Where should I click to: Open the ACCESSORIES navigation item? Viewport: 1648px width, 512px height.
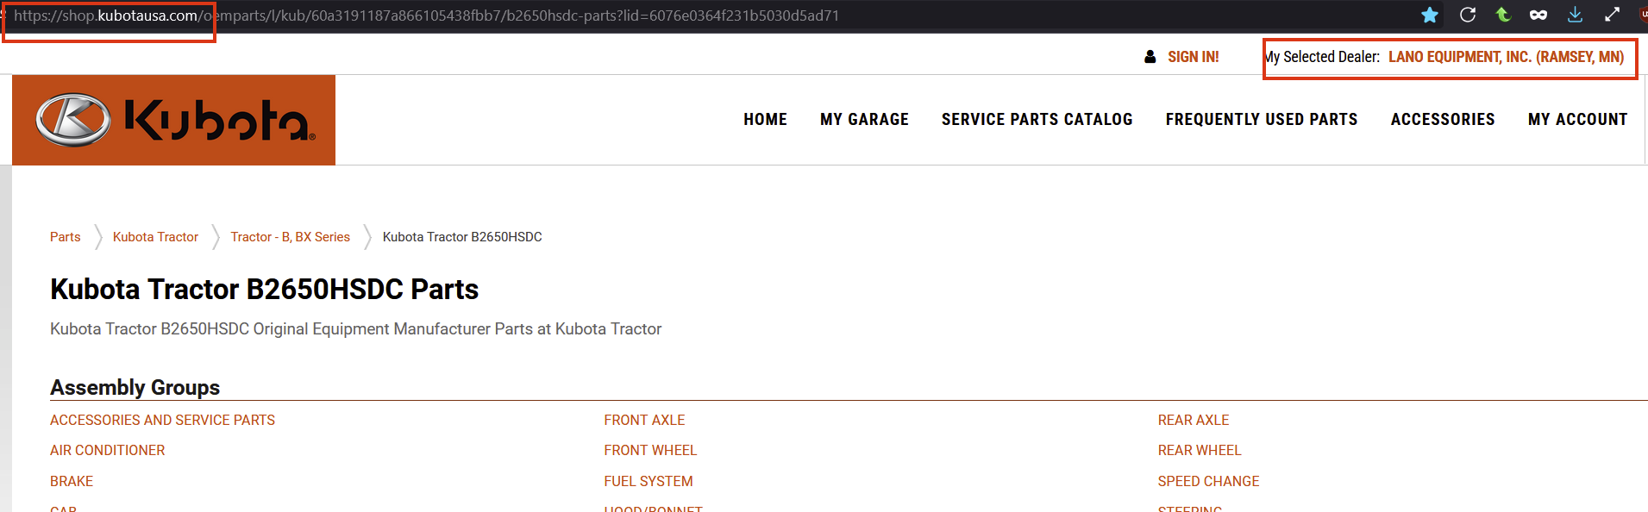point(1442,120)
